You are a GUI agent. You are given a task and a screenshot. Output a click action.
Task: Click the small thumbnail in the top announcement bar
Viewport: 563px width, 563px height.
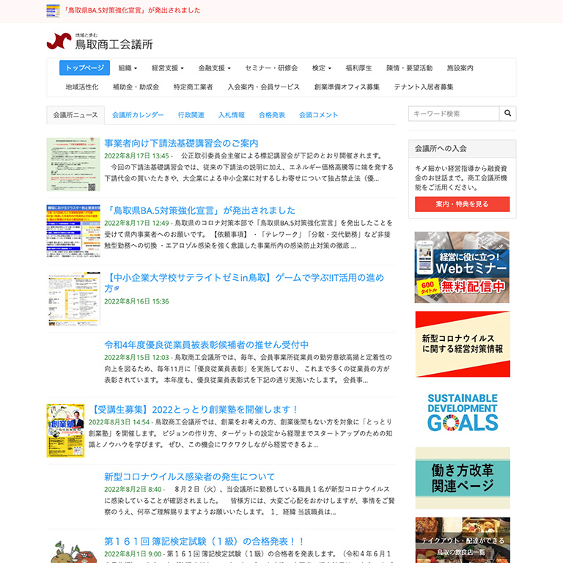(53, 11)
